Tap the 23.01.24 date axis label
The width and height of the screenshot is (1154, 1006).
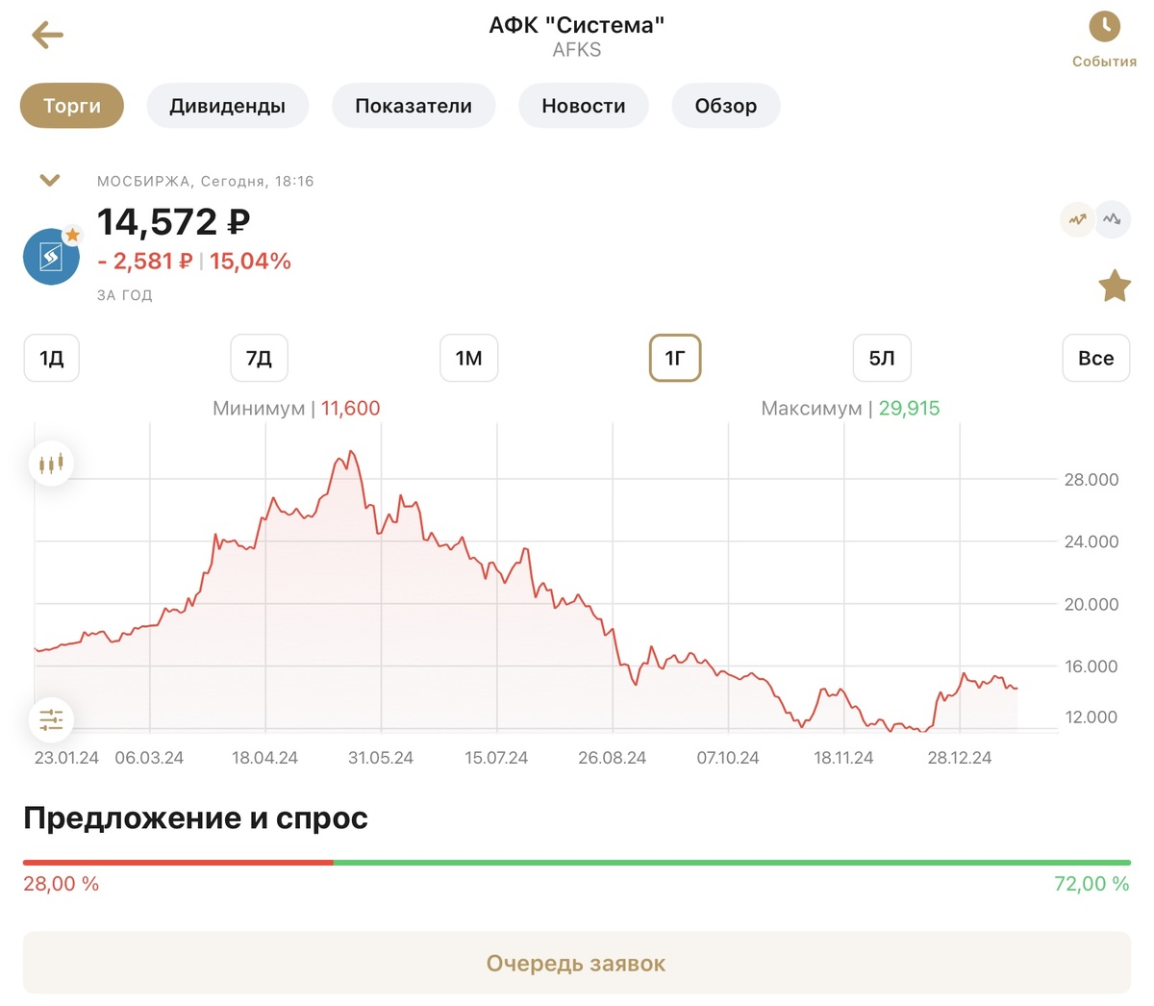point(66,758)
